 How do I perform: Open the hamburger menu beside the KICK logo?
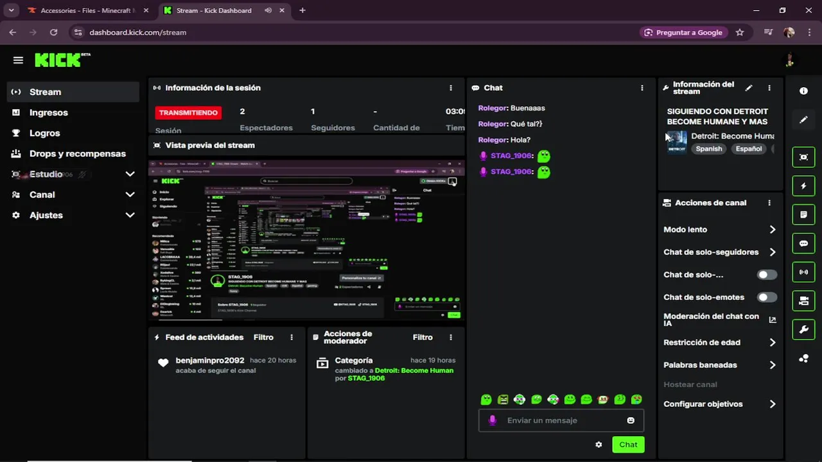[18, 60]
